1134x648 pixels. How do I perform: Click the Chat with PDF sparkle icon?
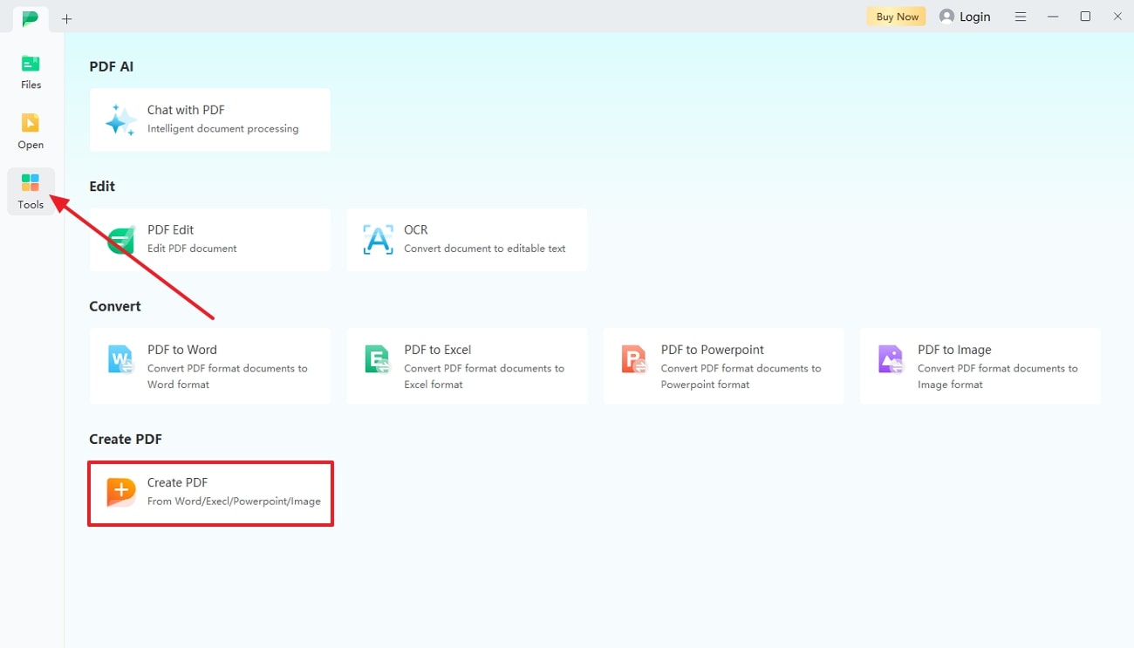pyautogui.click(x=120, y=120)
